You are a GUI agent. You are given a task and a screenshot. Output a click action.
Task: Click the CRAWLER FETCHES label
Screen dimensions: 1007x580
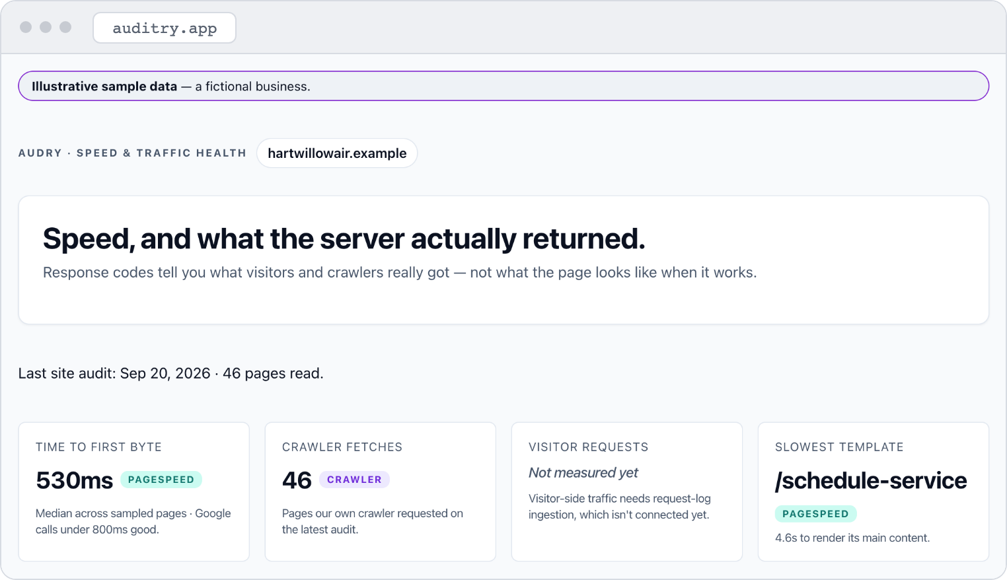(342, 447)
